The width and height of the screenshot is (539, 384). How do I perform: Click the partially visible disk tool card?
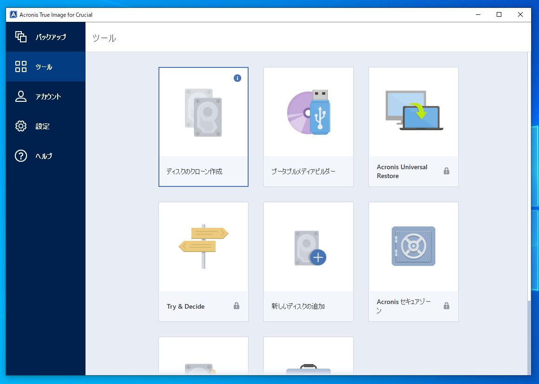[x=204, y=356]
